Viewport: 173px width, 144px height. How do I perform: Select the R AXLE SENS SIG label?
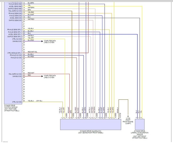tap(15, 16)
